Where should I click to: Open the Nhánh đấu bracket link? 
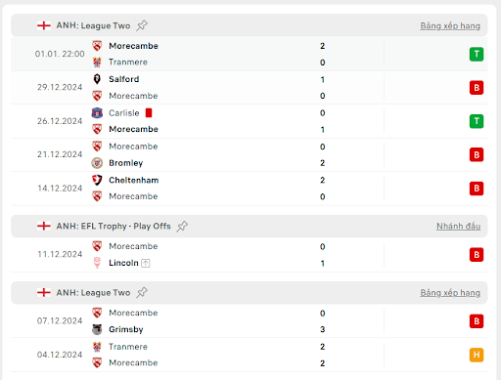tap(458, 226)
